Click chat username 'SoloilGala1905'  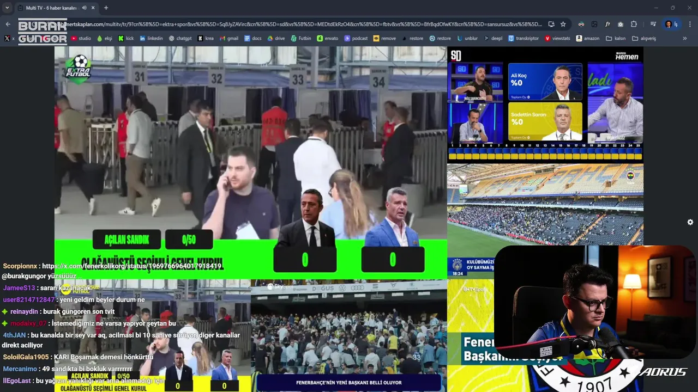(26, 357)
